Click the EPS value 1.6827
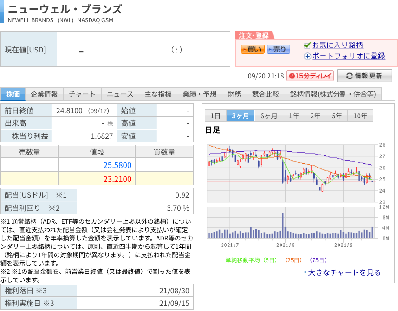 (x=102, y=136)
